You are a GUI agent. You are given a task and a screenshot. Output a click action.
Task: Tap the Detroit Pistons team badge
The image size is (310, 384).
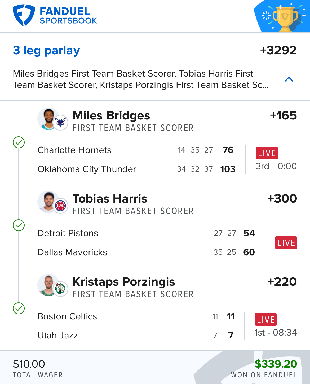(x=60, y=206)
